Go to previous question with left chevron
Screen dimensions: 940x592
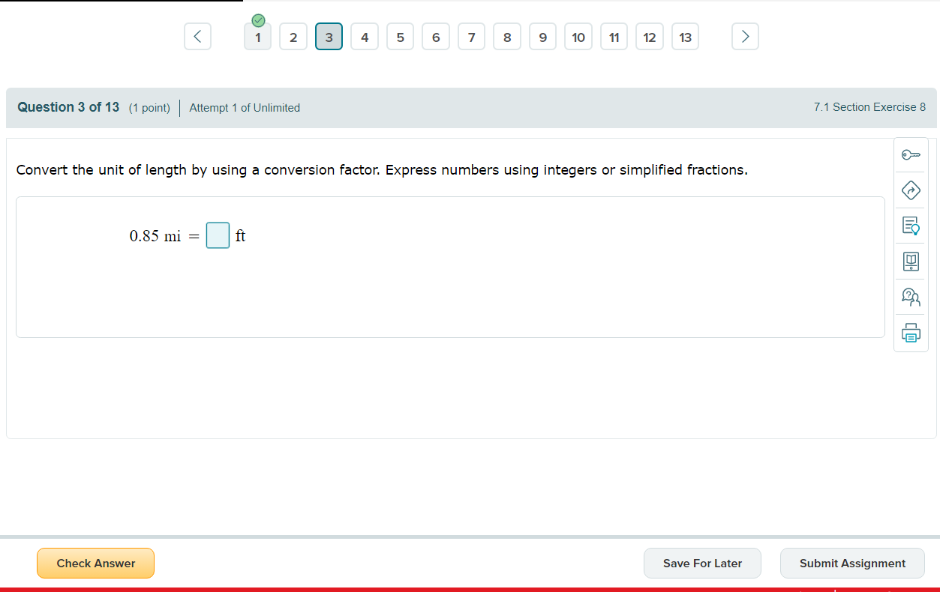(197, 37)
